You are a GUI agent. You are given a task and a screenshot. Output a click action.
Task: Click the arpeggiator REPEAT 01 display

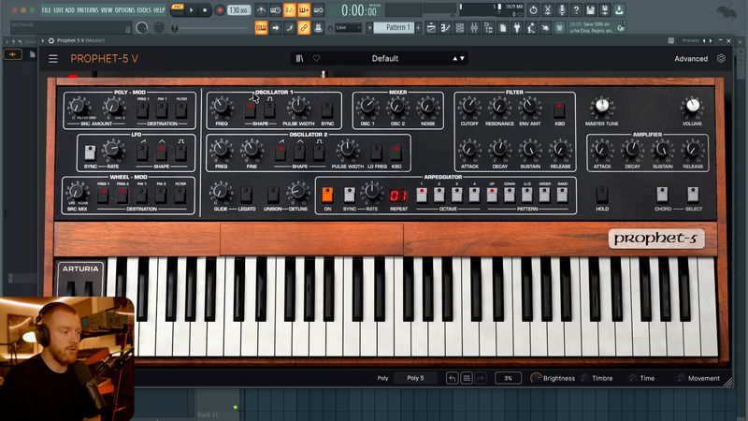point(399,196)
